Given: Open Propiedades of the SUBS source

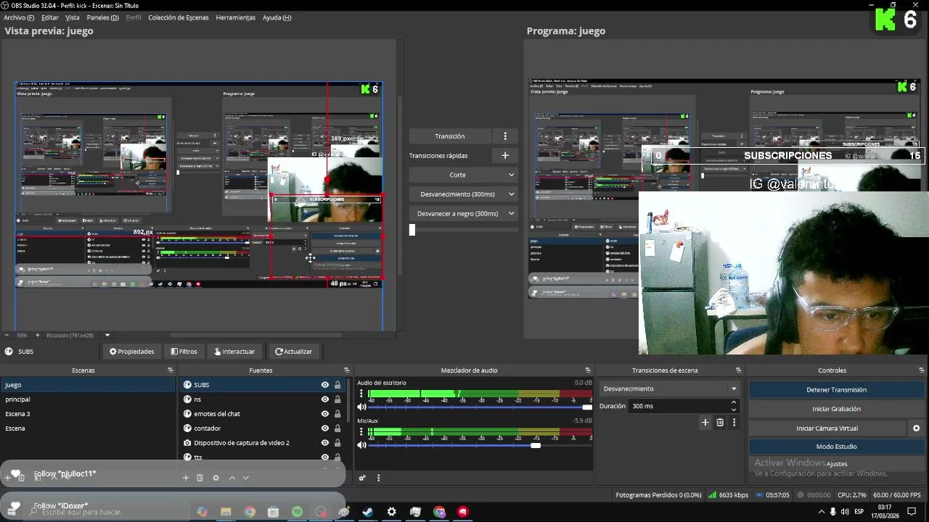Looking at the screenshot, I should [132, 352].
